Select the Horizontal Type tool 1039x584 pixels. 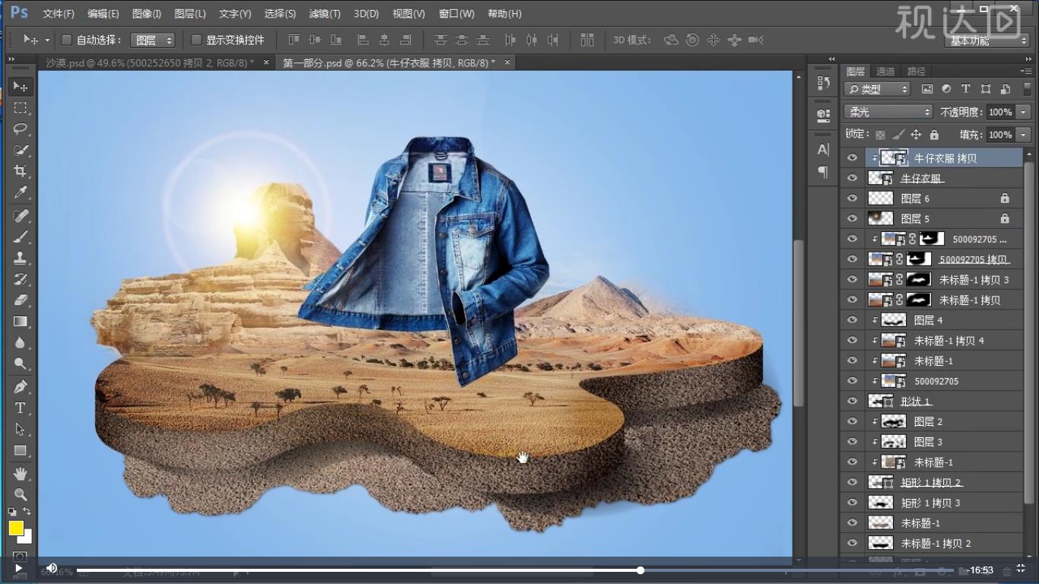point(21,408)
